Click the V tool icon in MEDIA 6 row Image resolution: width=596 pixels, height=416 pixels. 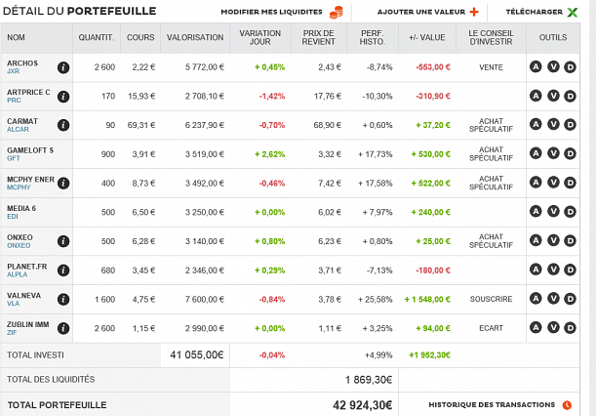[553, 211]
